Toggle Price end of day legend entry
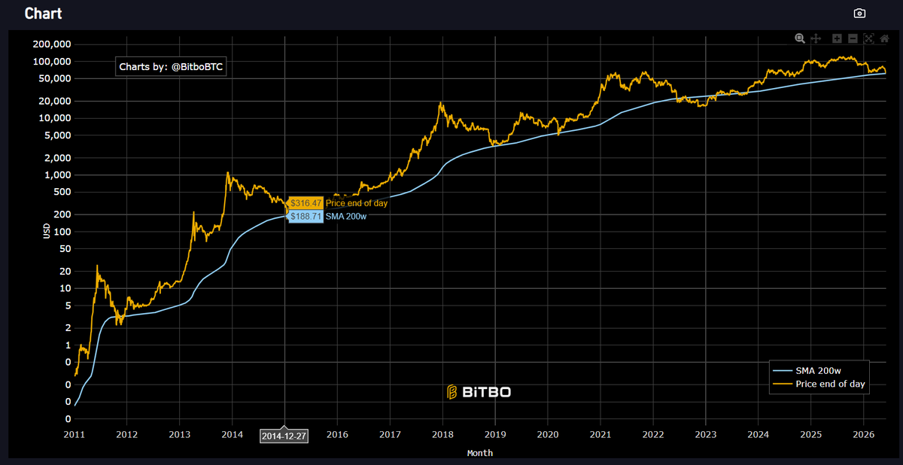The image size is (903, 465). point(819,384)
